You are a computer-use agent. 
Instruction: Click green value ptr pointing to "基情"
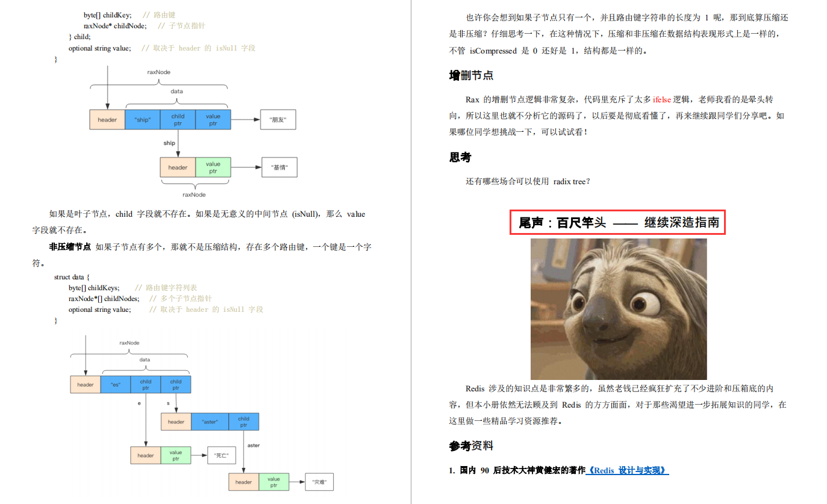213,167
